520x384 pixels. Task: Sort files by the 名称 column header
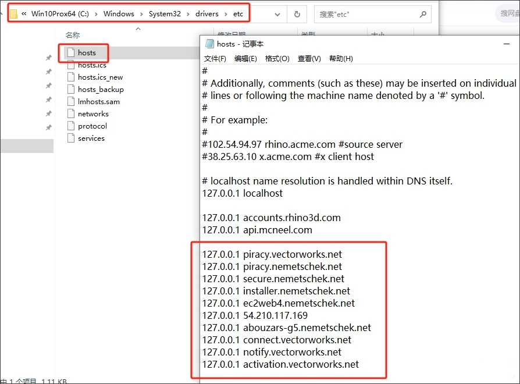73,35
